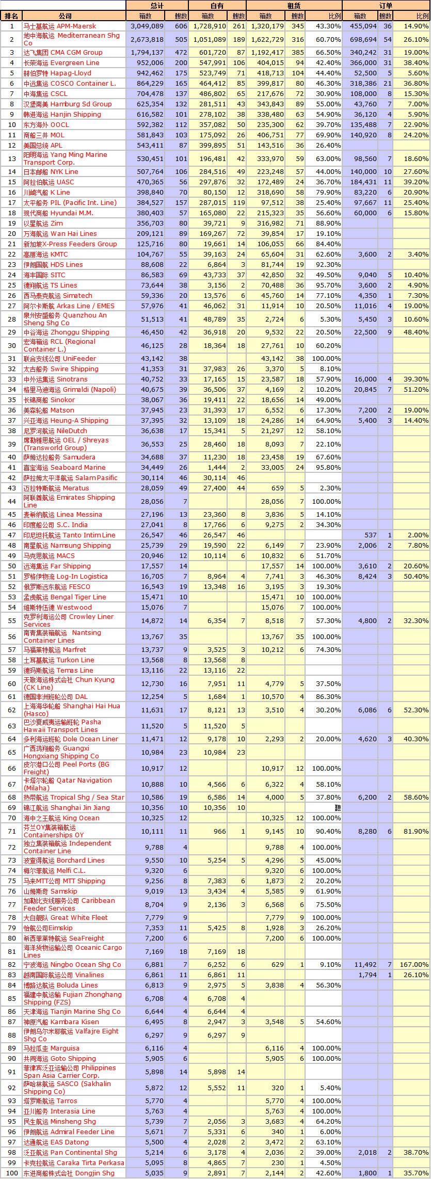Select 东进商船株式会社 Dongjin Shg cell
The width and height of the screenshot is (431, 1179).
click(x=69, y=1173)
